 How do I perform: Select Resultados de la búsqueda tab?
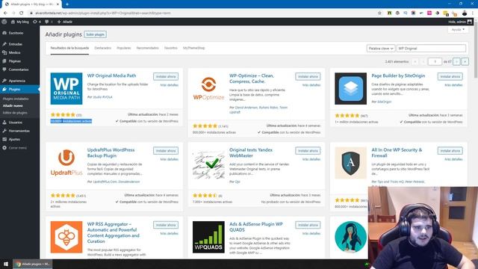click(x=69, y=48)
